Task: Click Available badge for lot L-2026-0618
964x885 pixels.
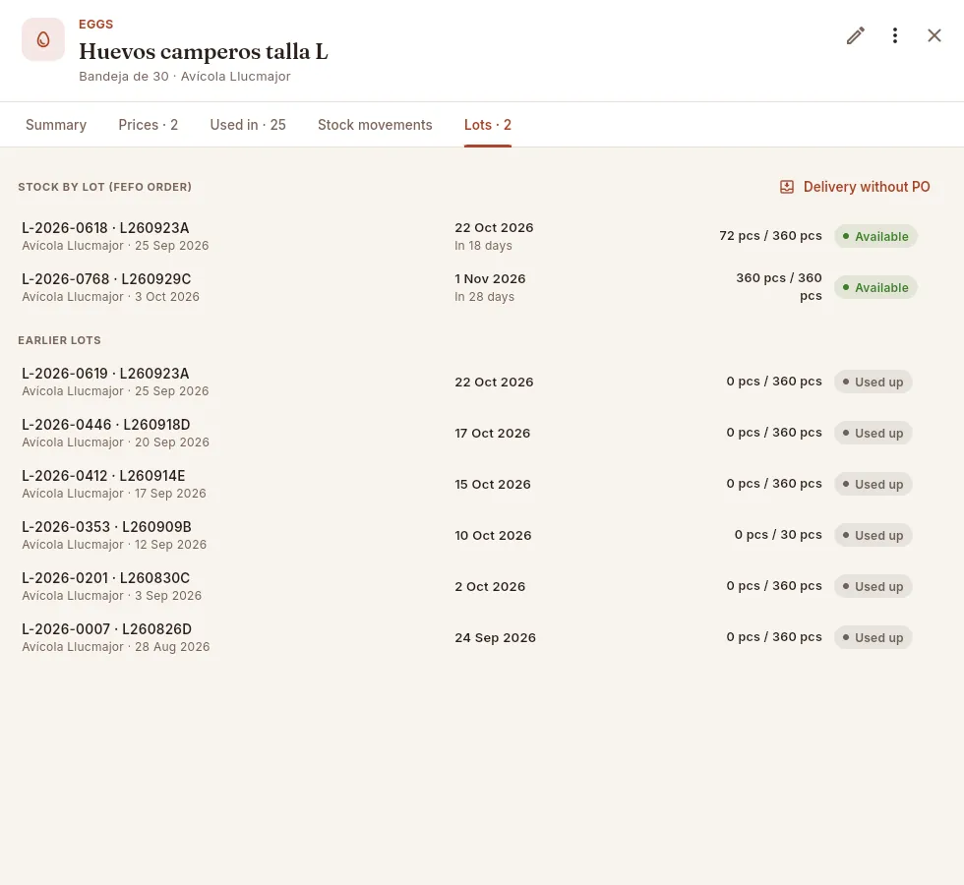Action: point(875,237)
